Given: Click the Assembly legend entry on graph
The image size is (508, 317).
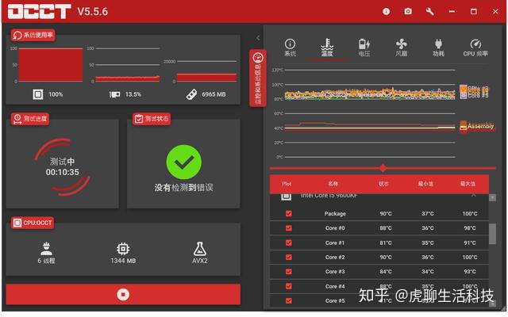Looking at the screenshot, I should click(x=477, y=126).
